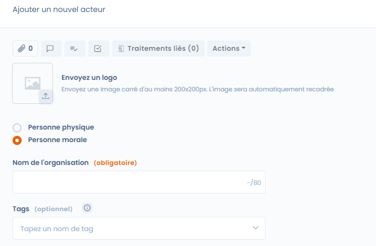Click the checked square tasks icon
The image size is (376, 246).
(x=98, y=49)
